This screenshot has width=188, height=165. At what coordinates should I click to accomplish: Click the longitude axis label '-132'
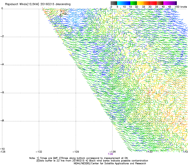coord(39,152)
